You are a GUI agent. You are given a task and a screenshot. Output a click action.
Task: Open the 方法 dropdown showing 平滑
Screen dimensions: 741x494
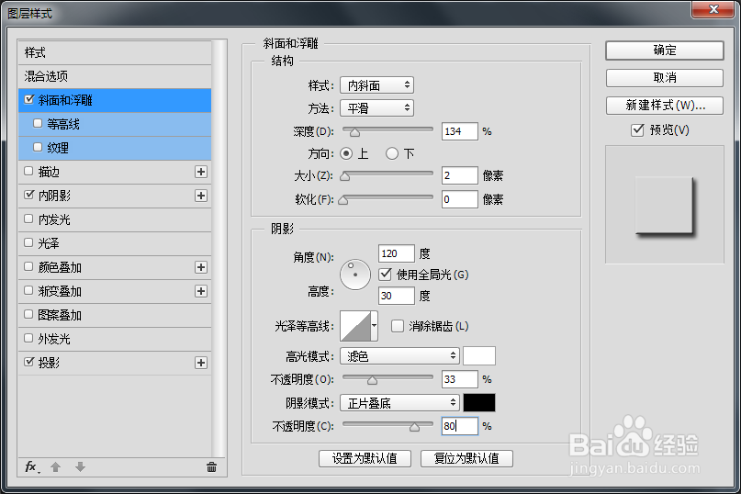click(376, 108)
